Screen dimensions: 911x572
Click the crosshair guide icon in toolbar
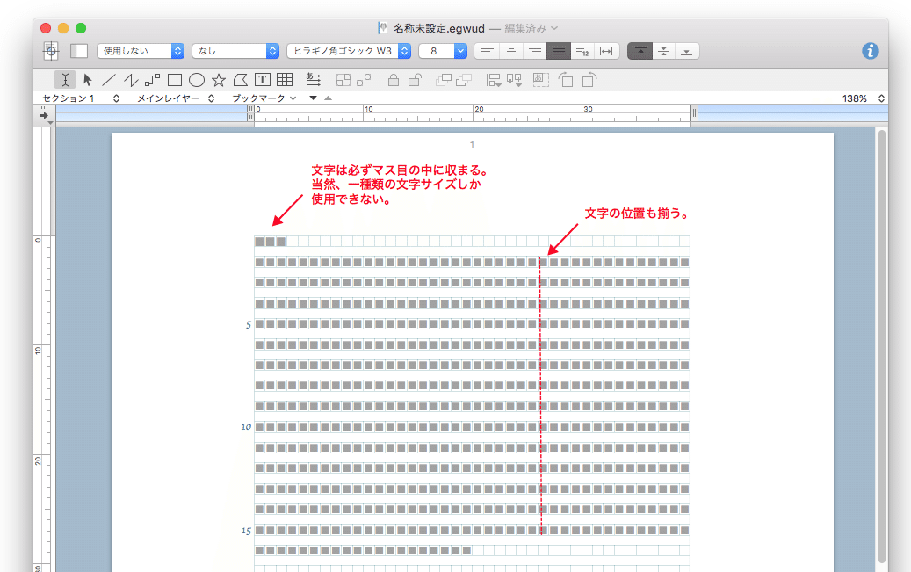click(51, 51)
